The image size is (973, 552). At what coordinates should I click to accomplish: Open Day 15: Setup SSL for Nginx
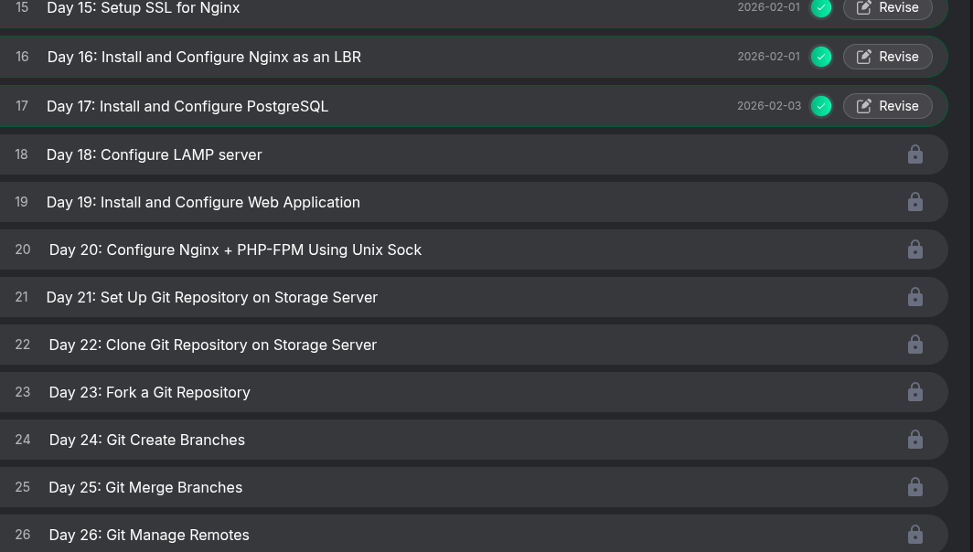(x=144, y=8)
